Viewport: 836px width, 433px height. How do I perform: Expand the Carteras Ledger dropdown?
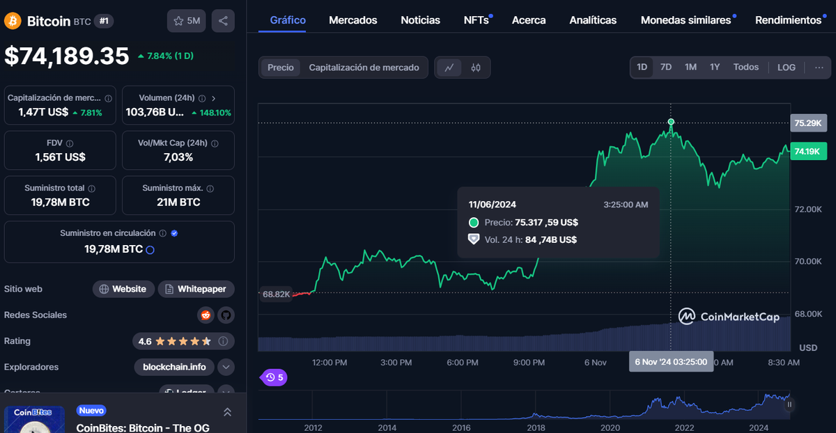tap(226, 392)
